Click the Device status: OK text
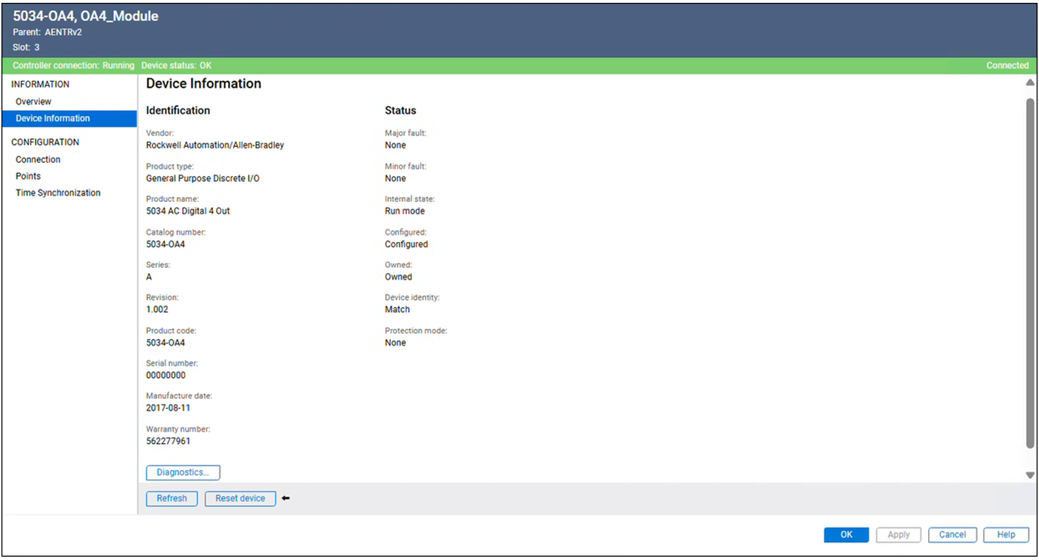The width and height of the screenshot is (1039, 560). [x=176, y=66]
